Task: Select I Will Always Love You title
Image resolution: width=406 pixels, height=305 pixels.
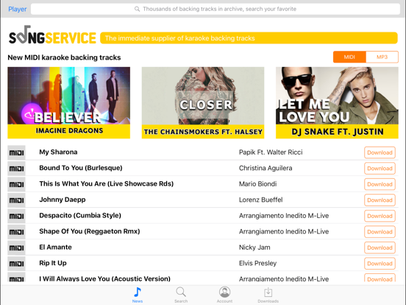Action: click(104, 278)
